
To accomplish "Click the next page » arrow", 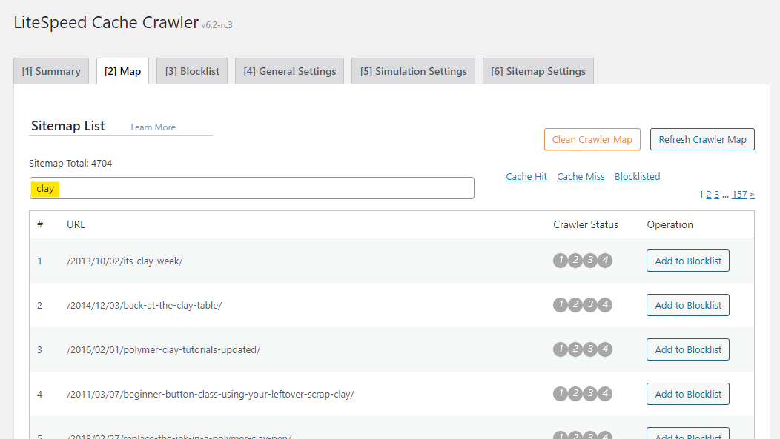I will [x=752, y=195].
